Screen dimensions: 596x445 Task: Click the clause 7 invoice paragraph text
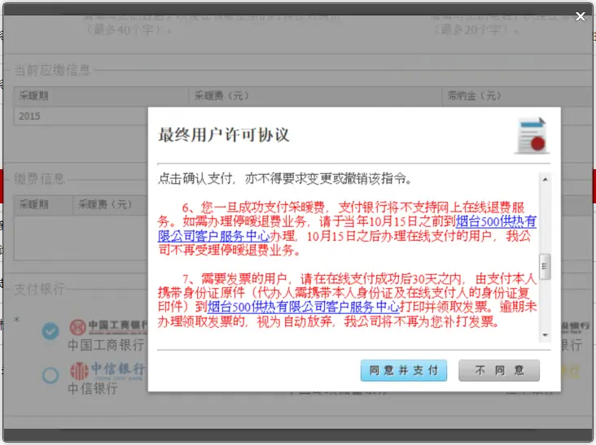click(347, 300)
